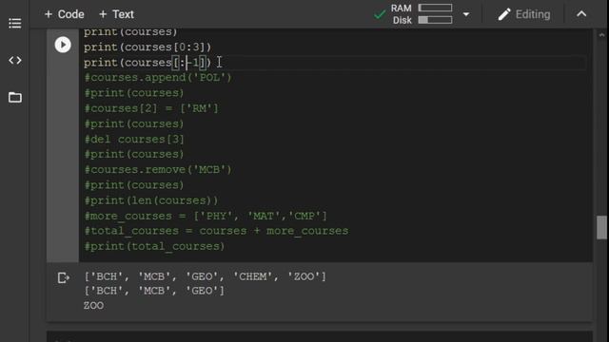The image size is (609, 342).
Task: Open the Files folder icon
Action: point(15,97)
